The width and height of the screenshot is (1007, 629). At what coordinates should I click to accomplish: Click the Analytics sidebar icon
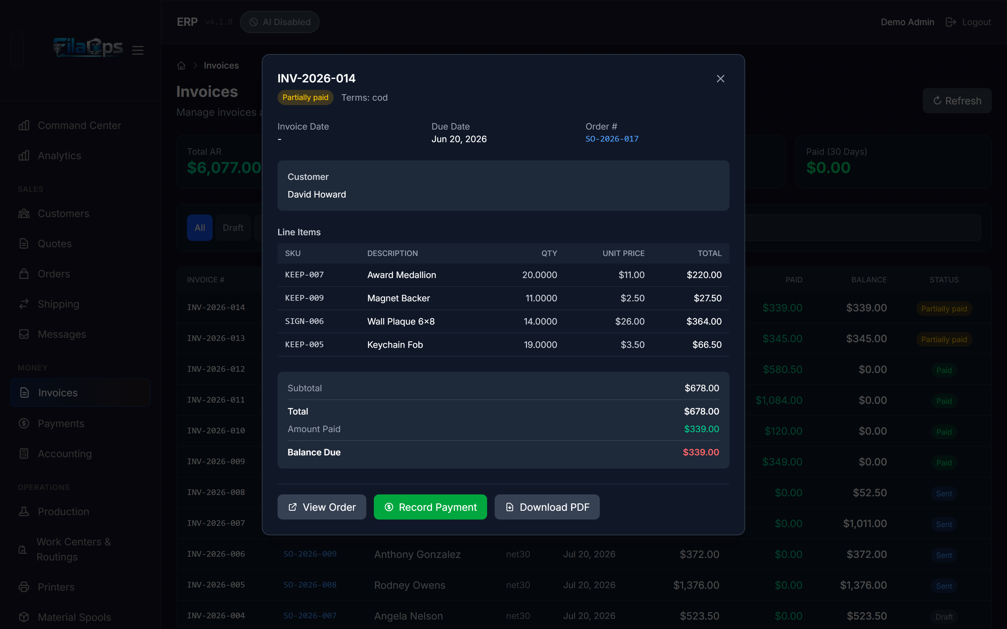coord(24,156)
